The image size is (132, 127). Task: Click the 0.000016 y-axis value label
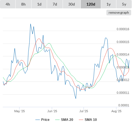123,29
